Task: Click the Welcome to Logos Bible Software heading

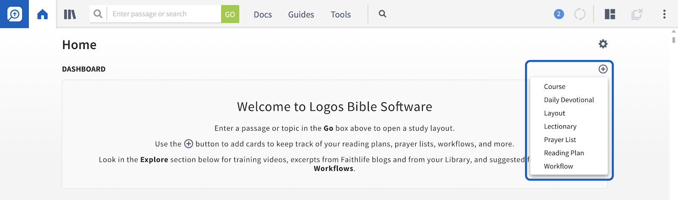Action: point(334,107)
